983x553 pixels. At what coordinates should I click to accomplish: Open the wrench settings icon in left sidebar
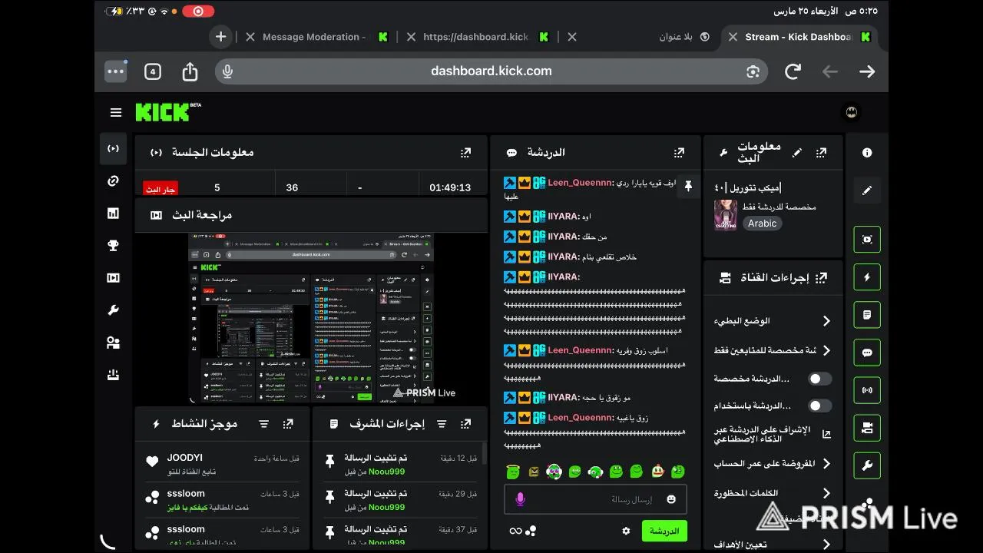(x=113, y=310)
